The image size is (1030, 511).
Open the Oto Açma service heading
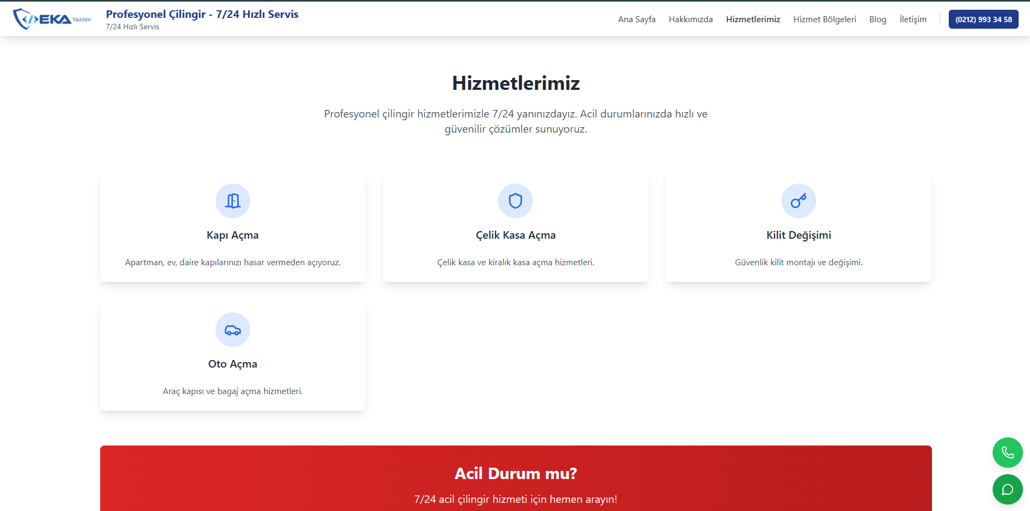233,364
